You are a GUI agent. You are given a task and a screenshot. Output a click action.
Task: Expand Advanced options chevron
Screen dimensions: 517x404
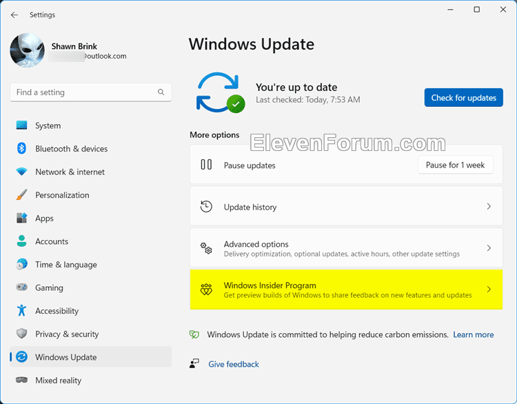point(489,248)
